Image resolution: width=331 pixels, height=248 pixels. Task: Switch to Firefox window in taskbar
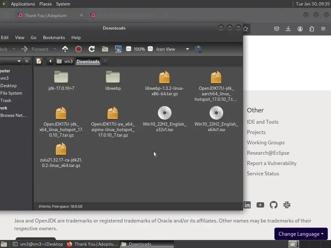92,244
